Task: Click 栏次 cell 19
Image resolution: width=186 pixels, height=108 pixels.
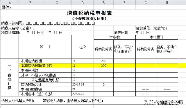Action: click(x=83, y=80)
